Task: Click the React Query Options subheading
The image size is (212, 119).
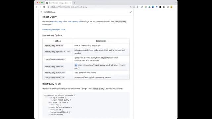Action: (52, 35)
